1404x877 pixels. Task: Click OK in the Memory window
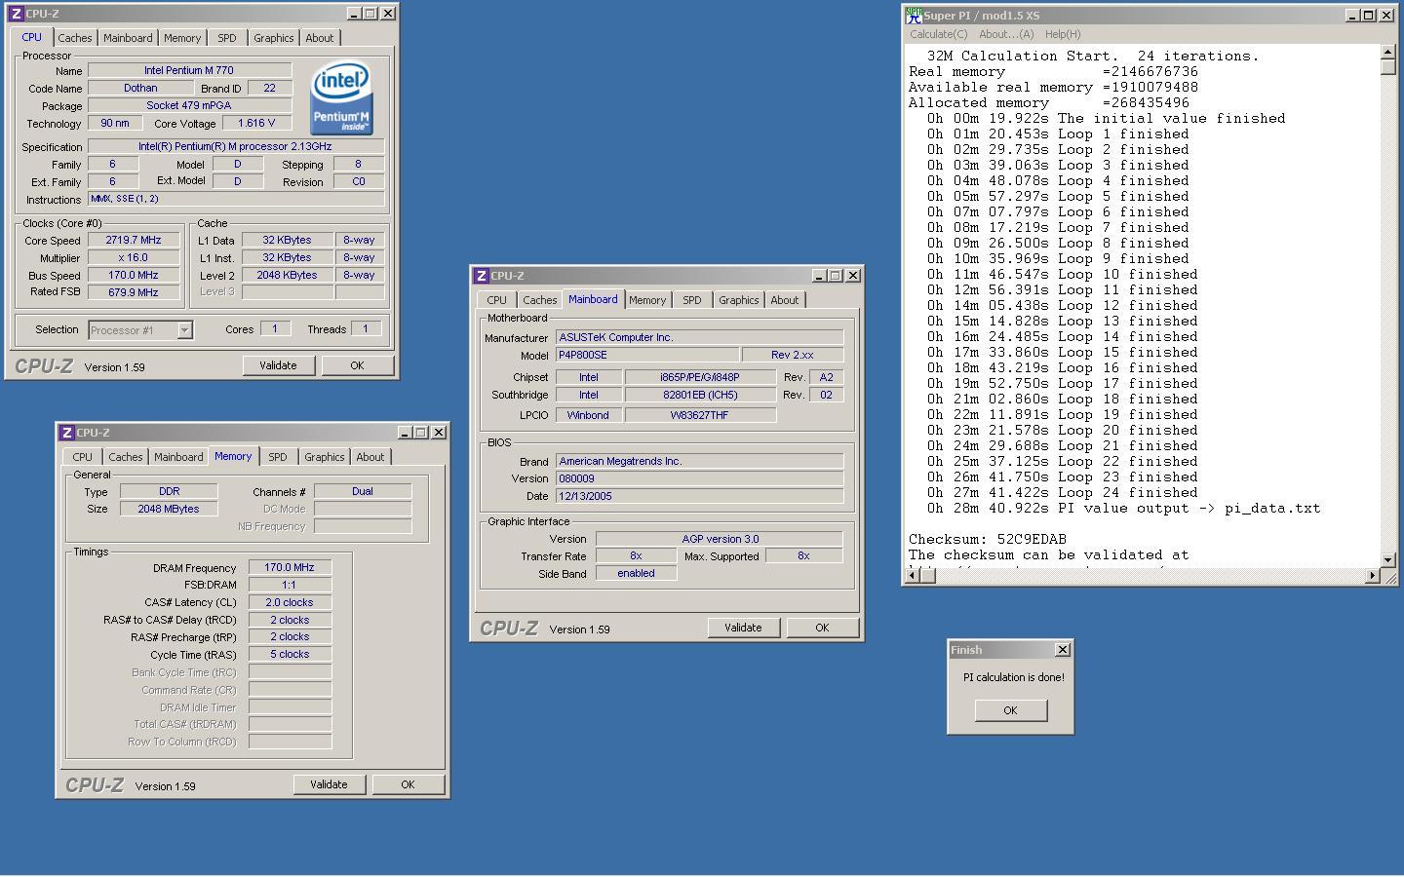[x=408, y=784]
